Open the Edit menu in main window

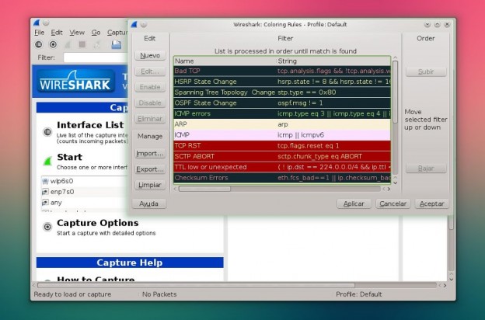coord(57,33)
